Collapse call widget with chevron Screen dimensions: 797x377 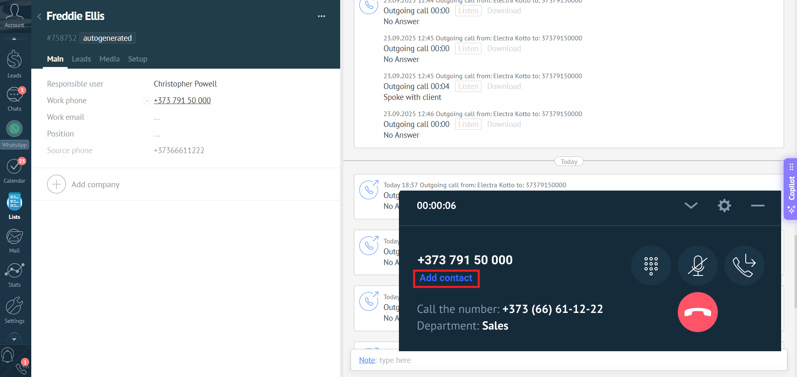(691, 206)
